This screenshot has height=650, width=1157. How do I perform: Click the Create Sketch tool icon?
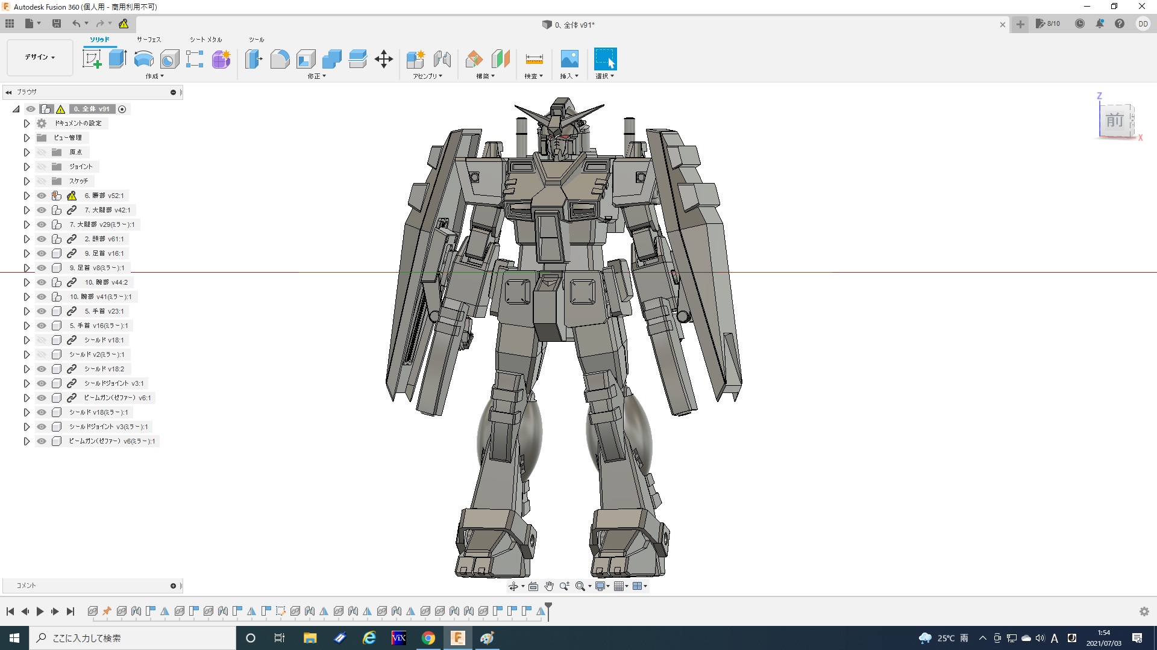coord(92,59)
